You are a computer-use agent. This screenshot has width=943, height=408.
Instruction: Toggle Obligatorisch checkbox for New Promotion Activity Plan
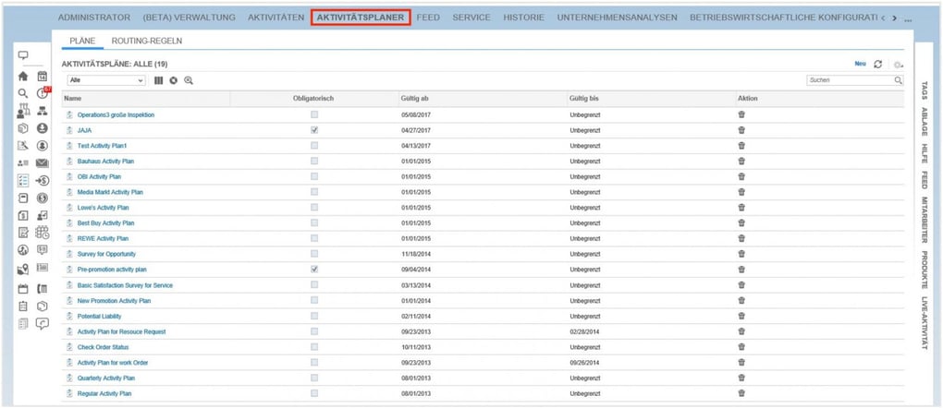pos(314,300)
